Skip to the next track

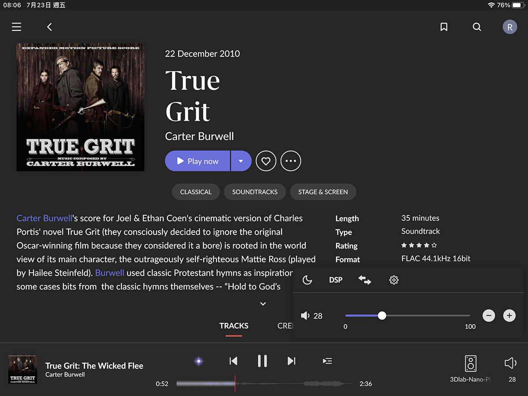tap(291, 361)
